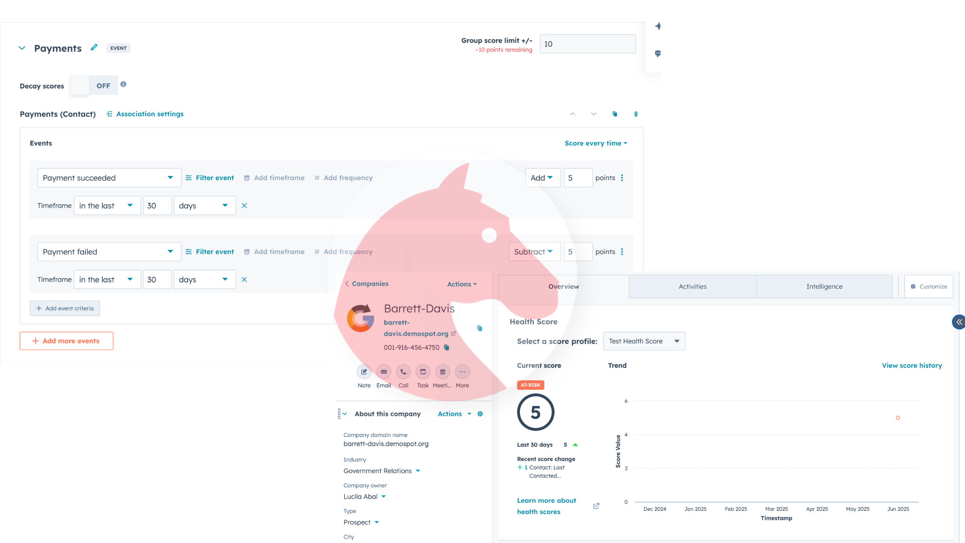Switch to the Intelligence tab

pos(825,287)
